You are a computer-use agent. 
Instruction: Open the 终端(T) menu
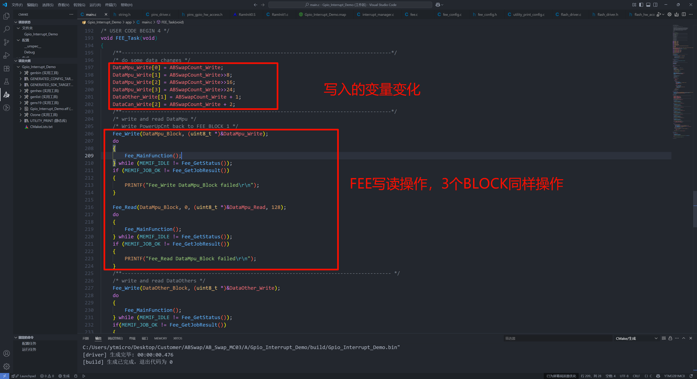pos(111,4)
